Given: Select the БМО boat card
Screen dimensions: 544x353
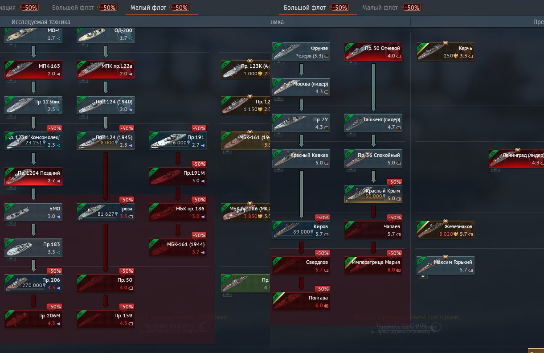Looking at the screenshot, I should pyautogui.click(x=33, y=212).
